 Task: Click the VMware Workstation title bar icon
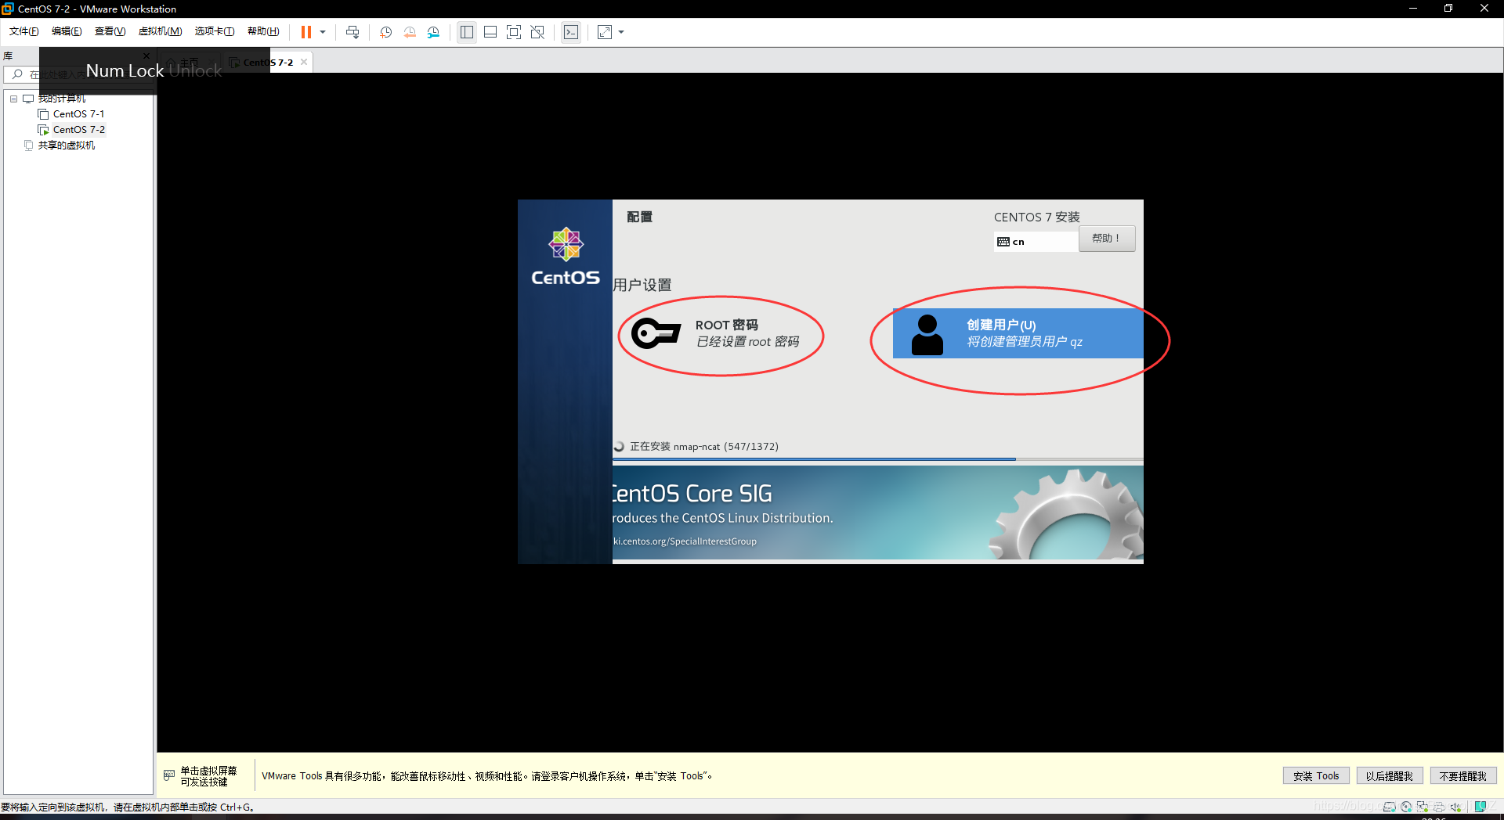(x=8, y=9)
